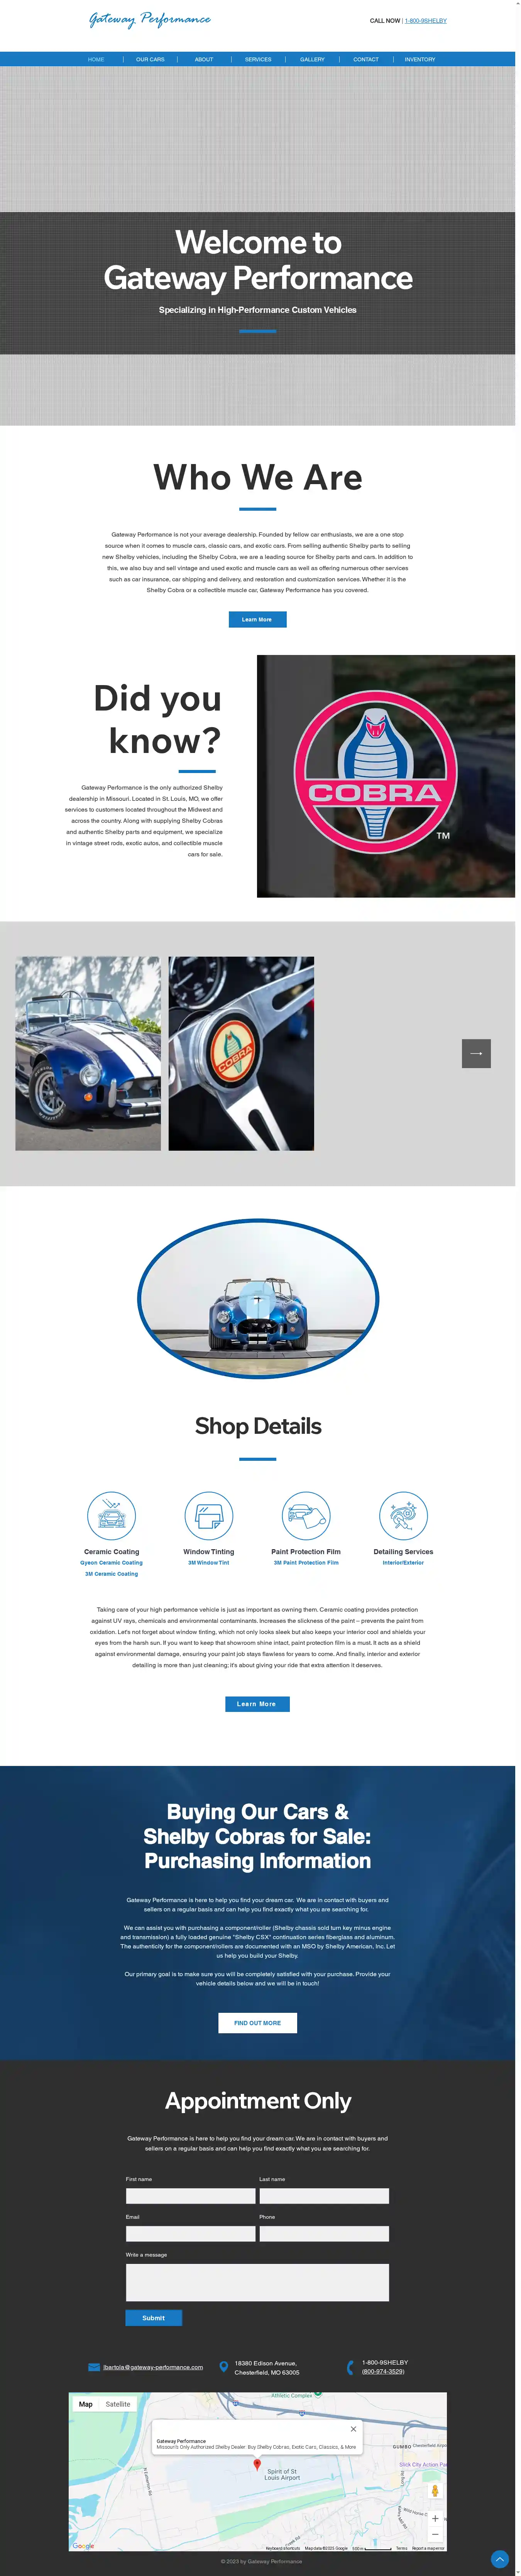521x2576 pixels.
Task: Advance gallery with the next arrow
Action: coord(476,1053)
